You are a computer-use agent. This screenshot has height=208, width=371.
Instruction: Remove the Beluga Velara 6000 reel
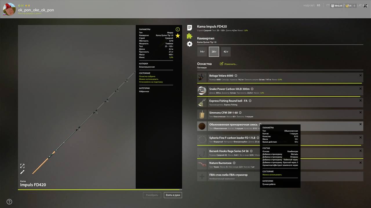360,76
